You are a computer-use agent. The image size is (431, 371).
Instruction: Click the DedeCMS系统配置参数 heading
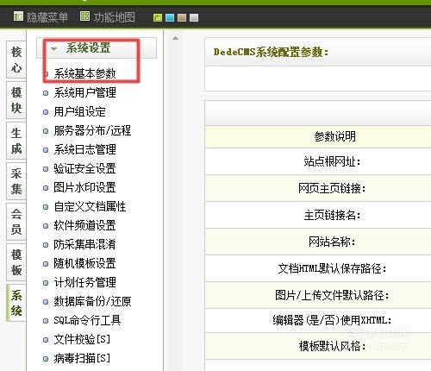pos(271,52)
